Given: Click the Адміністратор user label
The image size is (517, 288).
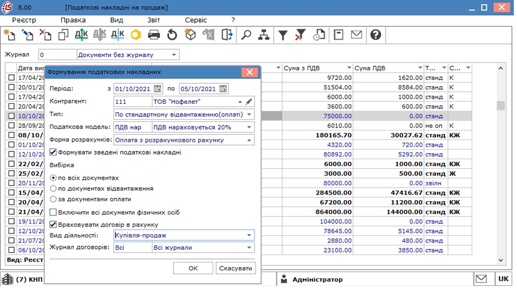Looking at the screenshot, I should 317,279.
